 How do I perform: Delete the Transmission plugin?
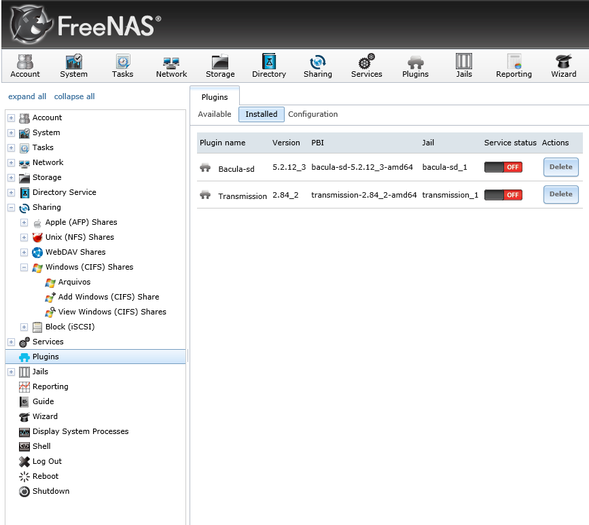click(x=561, y=194)
